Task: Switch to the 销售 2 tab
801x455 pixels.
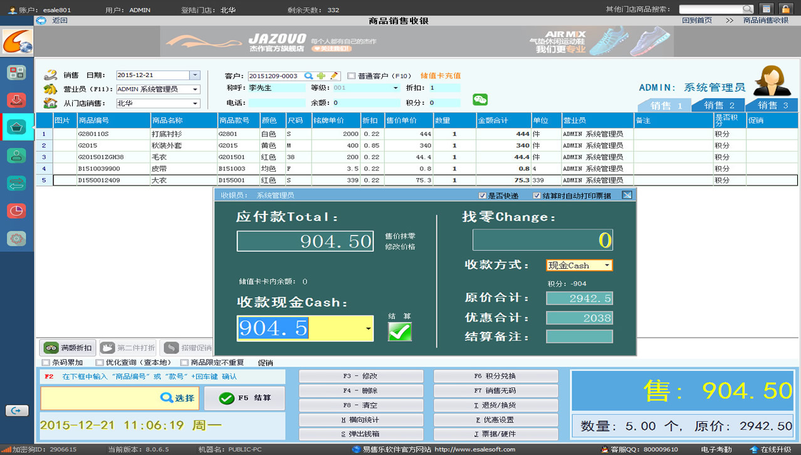Action: (x=718, y=105)
